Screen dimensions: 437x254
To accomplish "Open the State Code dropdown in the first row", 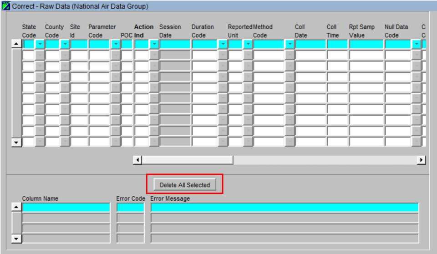I will 40,44.
